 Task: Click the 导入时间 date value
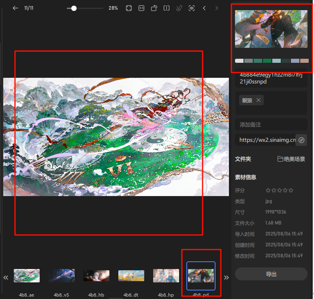point(284,234)
